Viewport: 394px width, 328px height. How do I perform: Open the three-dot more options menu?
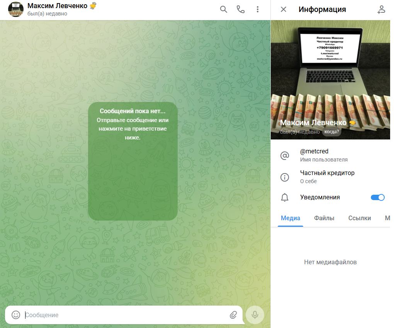point(258,10)
